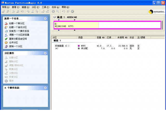Click the 无 status cell
166x114 pixels.
click(131, 48)
